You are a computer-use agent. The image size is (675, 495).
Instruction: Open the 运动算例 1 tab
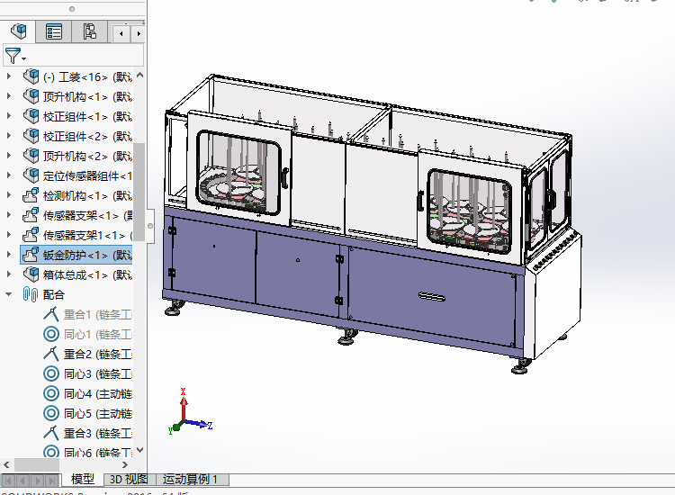[191, 479]
